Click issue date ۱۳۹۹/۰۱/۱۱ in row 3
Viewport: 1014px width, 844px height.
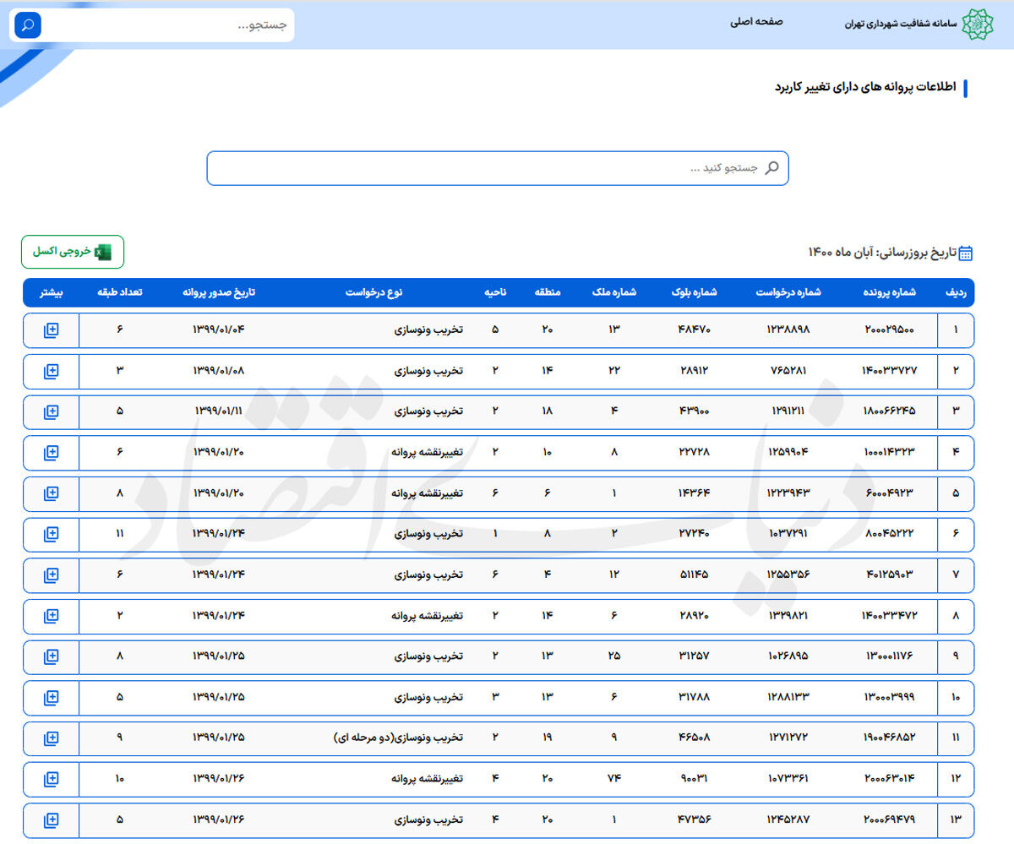pyautogui.click(x=218, y=411)
